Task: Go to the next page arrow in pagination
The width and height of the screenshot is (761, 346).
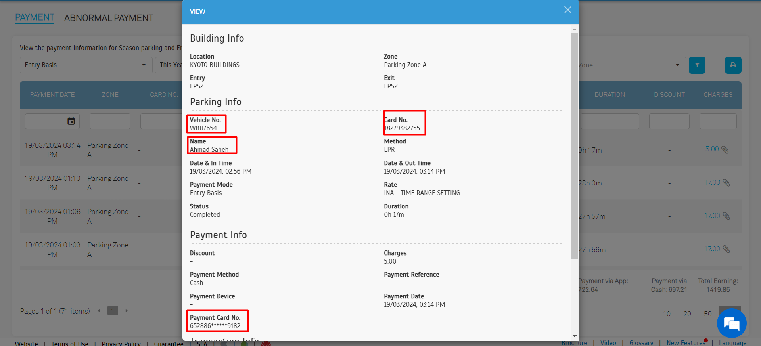Action: coord(127,311)
